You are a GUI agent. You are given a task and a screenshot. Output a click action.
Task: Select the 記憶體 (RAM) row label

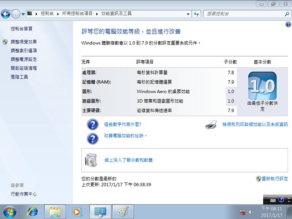point(96,82)
